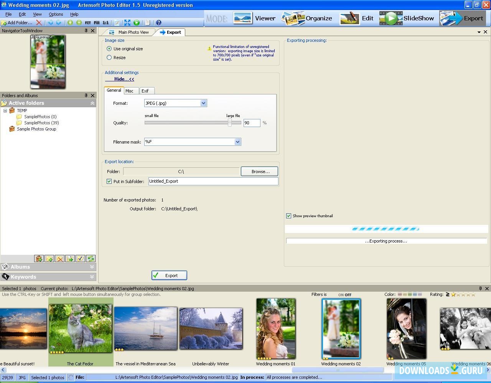Select the Viewer mode icon
This screenshot has width=491, height=383.
[x=243, y=18]
